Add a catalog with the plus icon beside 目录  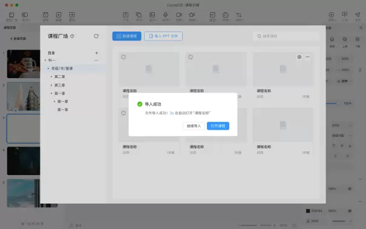tap(96, 53)
